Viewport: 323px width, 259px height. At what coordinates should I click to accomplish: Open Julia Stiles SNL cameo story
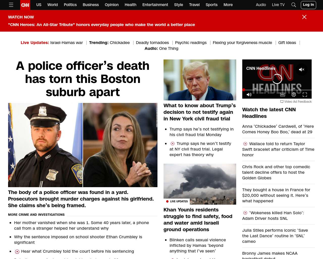coord(275,236)
